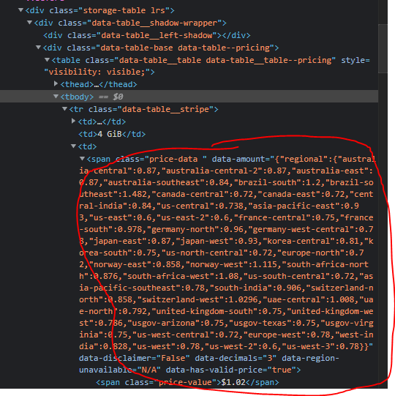Screen dimensions: 395x396
Task: Click the data-decimals="3" attribute
Action: click(x=236, y=358)
